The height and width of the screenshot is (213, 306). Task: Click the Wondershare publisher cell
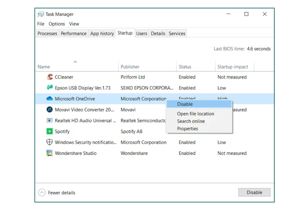(x=134, y=153)
